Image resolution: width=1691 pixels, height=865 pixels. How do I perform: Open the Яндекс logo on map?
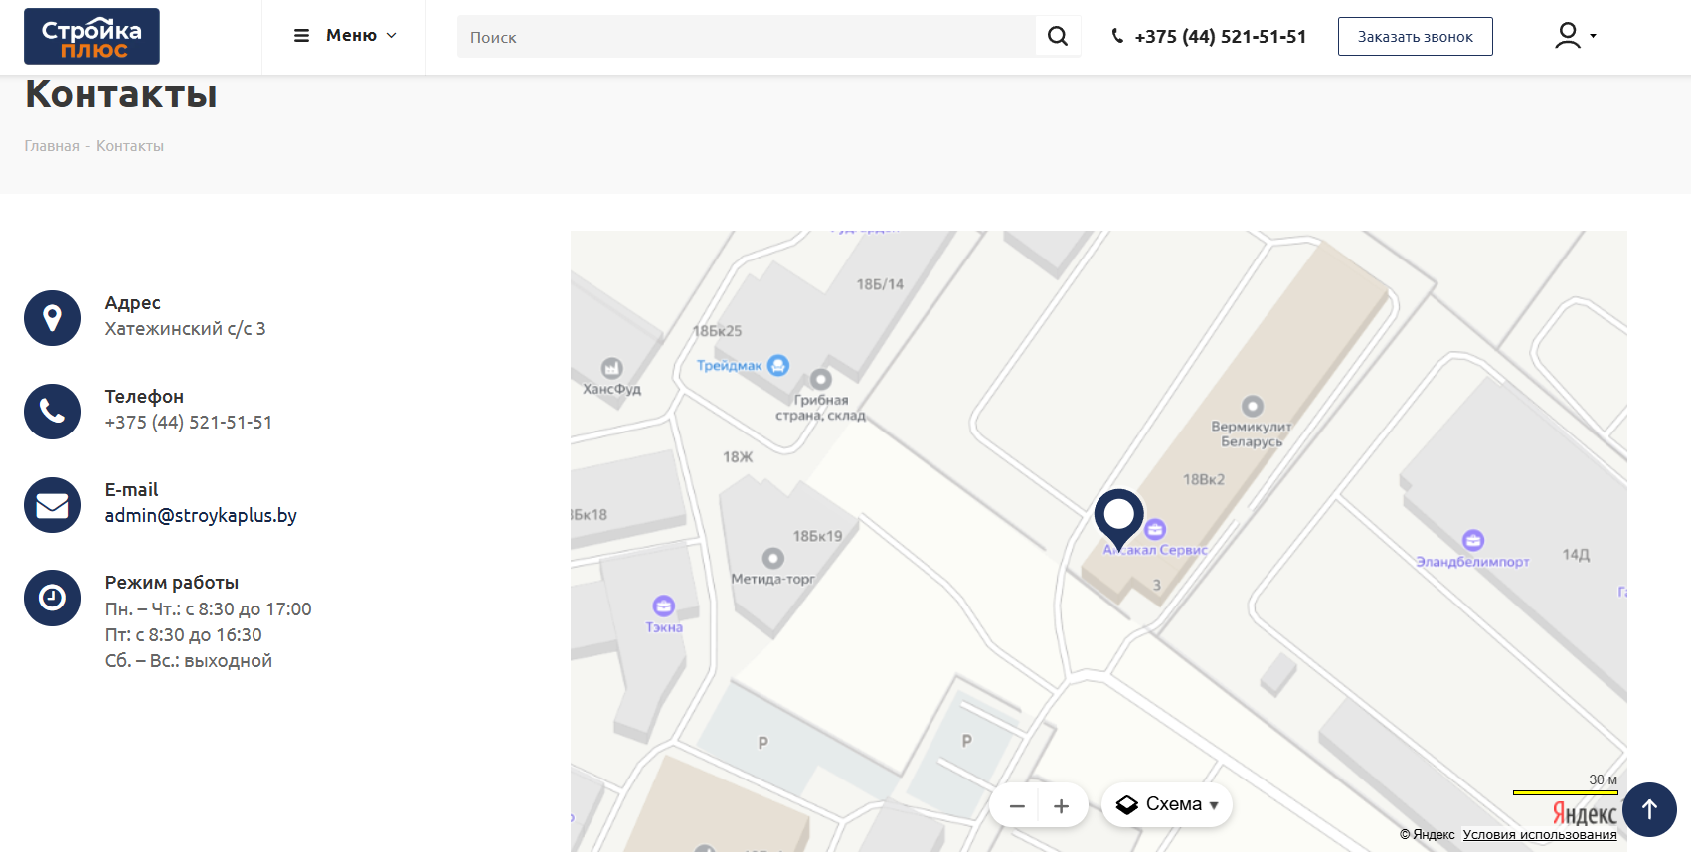1585,814
